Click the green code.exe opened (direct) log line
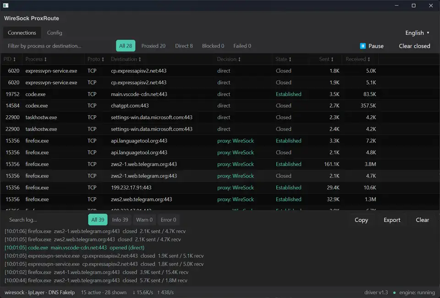This screenshot has width=440, height=298. coord(74,248)
